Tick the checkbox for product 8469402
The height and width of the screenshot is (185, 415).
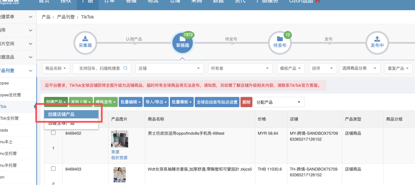[53, 133]
